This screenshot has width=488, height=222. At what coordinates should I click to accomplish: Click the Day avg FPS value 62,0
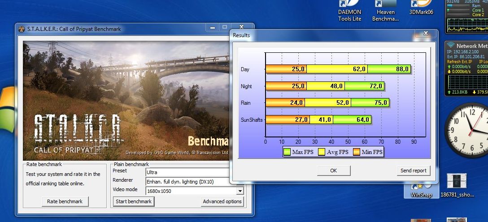[359, 69]
